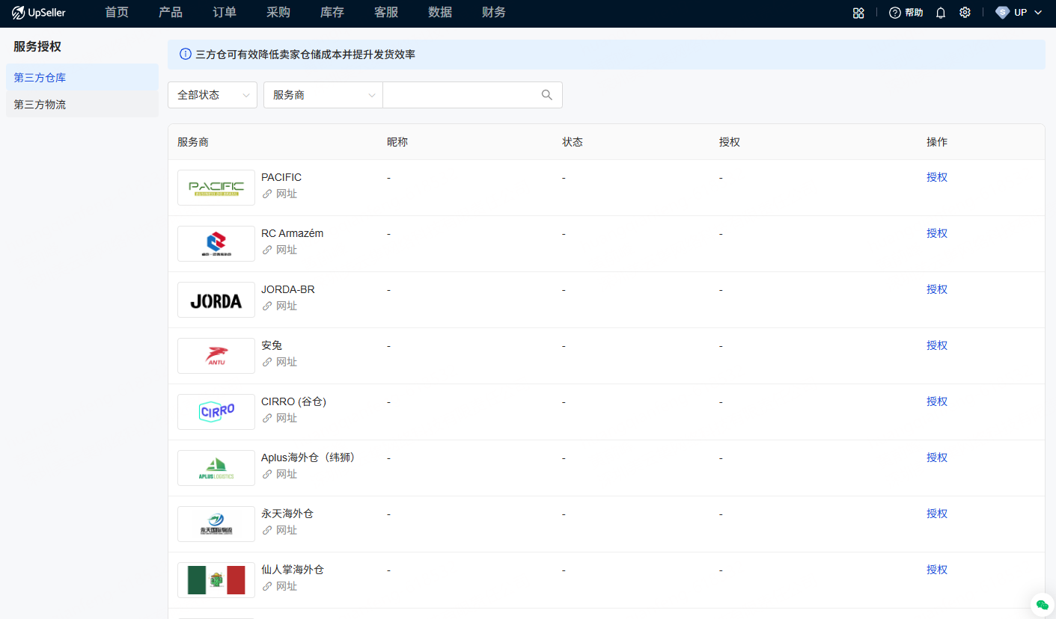1056x619 pixels.
Task: Click the link icon under PACIFIC
Action: 267,194
